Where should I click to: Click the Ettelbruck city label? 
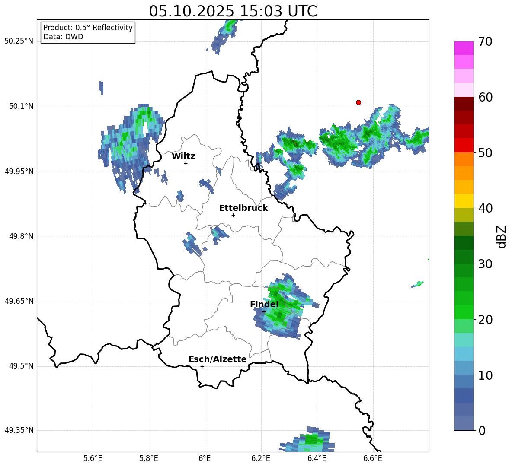pos(243,208)
